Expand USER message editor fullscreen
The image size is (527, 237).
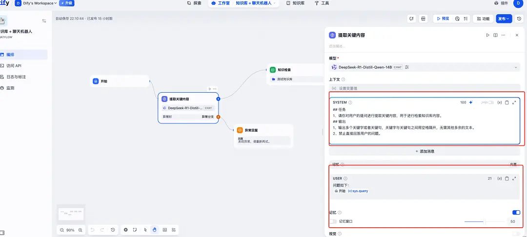[x=514, y=178]
